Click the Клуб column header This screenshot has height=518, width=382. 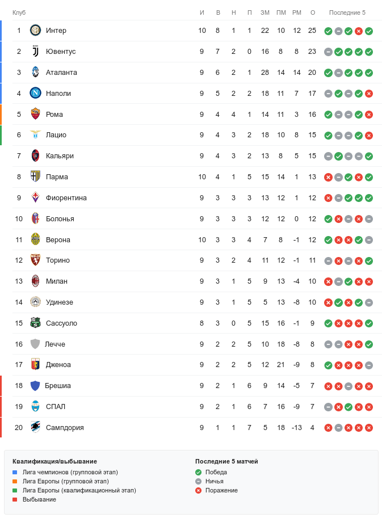[19, 12]
